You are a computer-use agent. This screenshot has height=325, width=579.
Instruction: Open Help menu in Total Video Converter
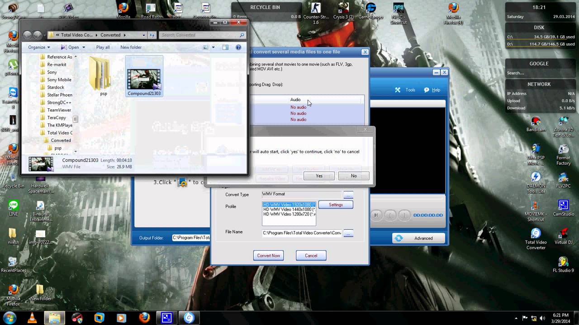pos(432,90)
